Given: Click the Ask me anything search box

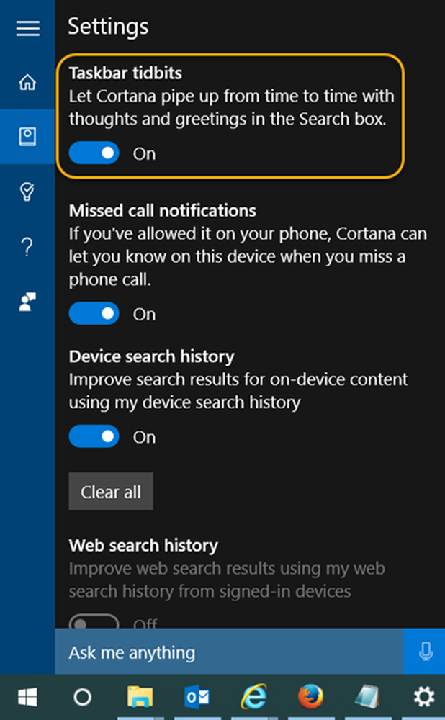Looking at the screenshot, I should click(229, 652).
